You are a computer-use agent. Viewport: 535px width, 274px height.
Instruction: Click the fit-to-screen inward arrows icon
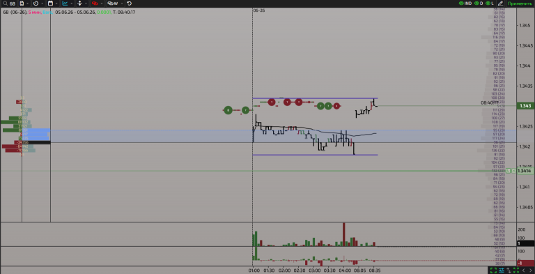coord(516,271)
